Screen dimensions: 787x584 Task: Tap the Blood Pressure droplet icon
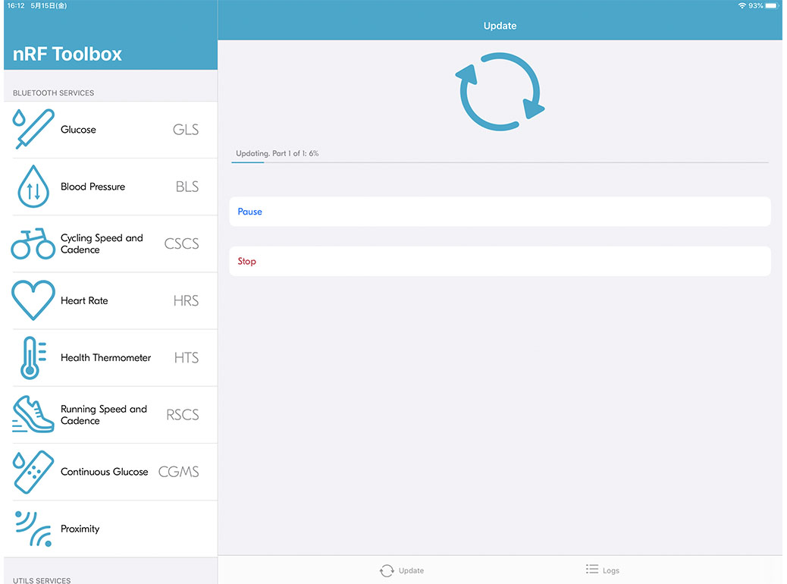(33, 187)
